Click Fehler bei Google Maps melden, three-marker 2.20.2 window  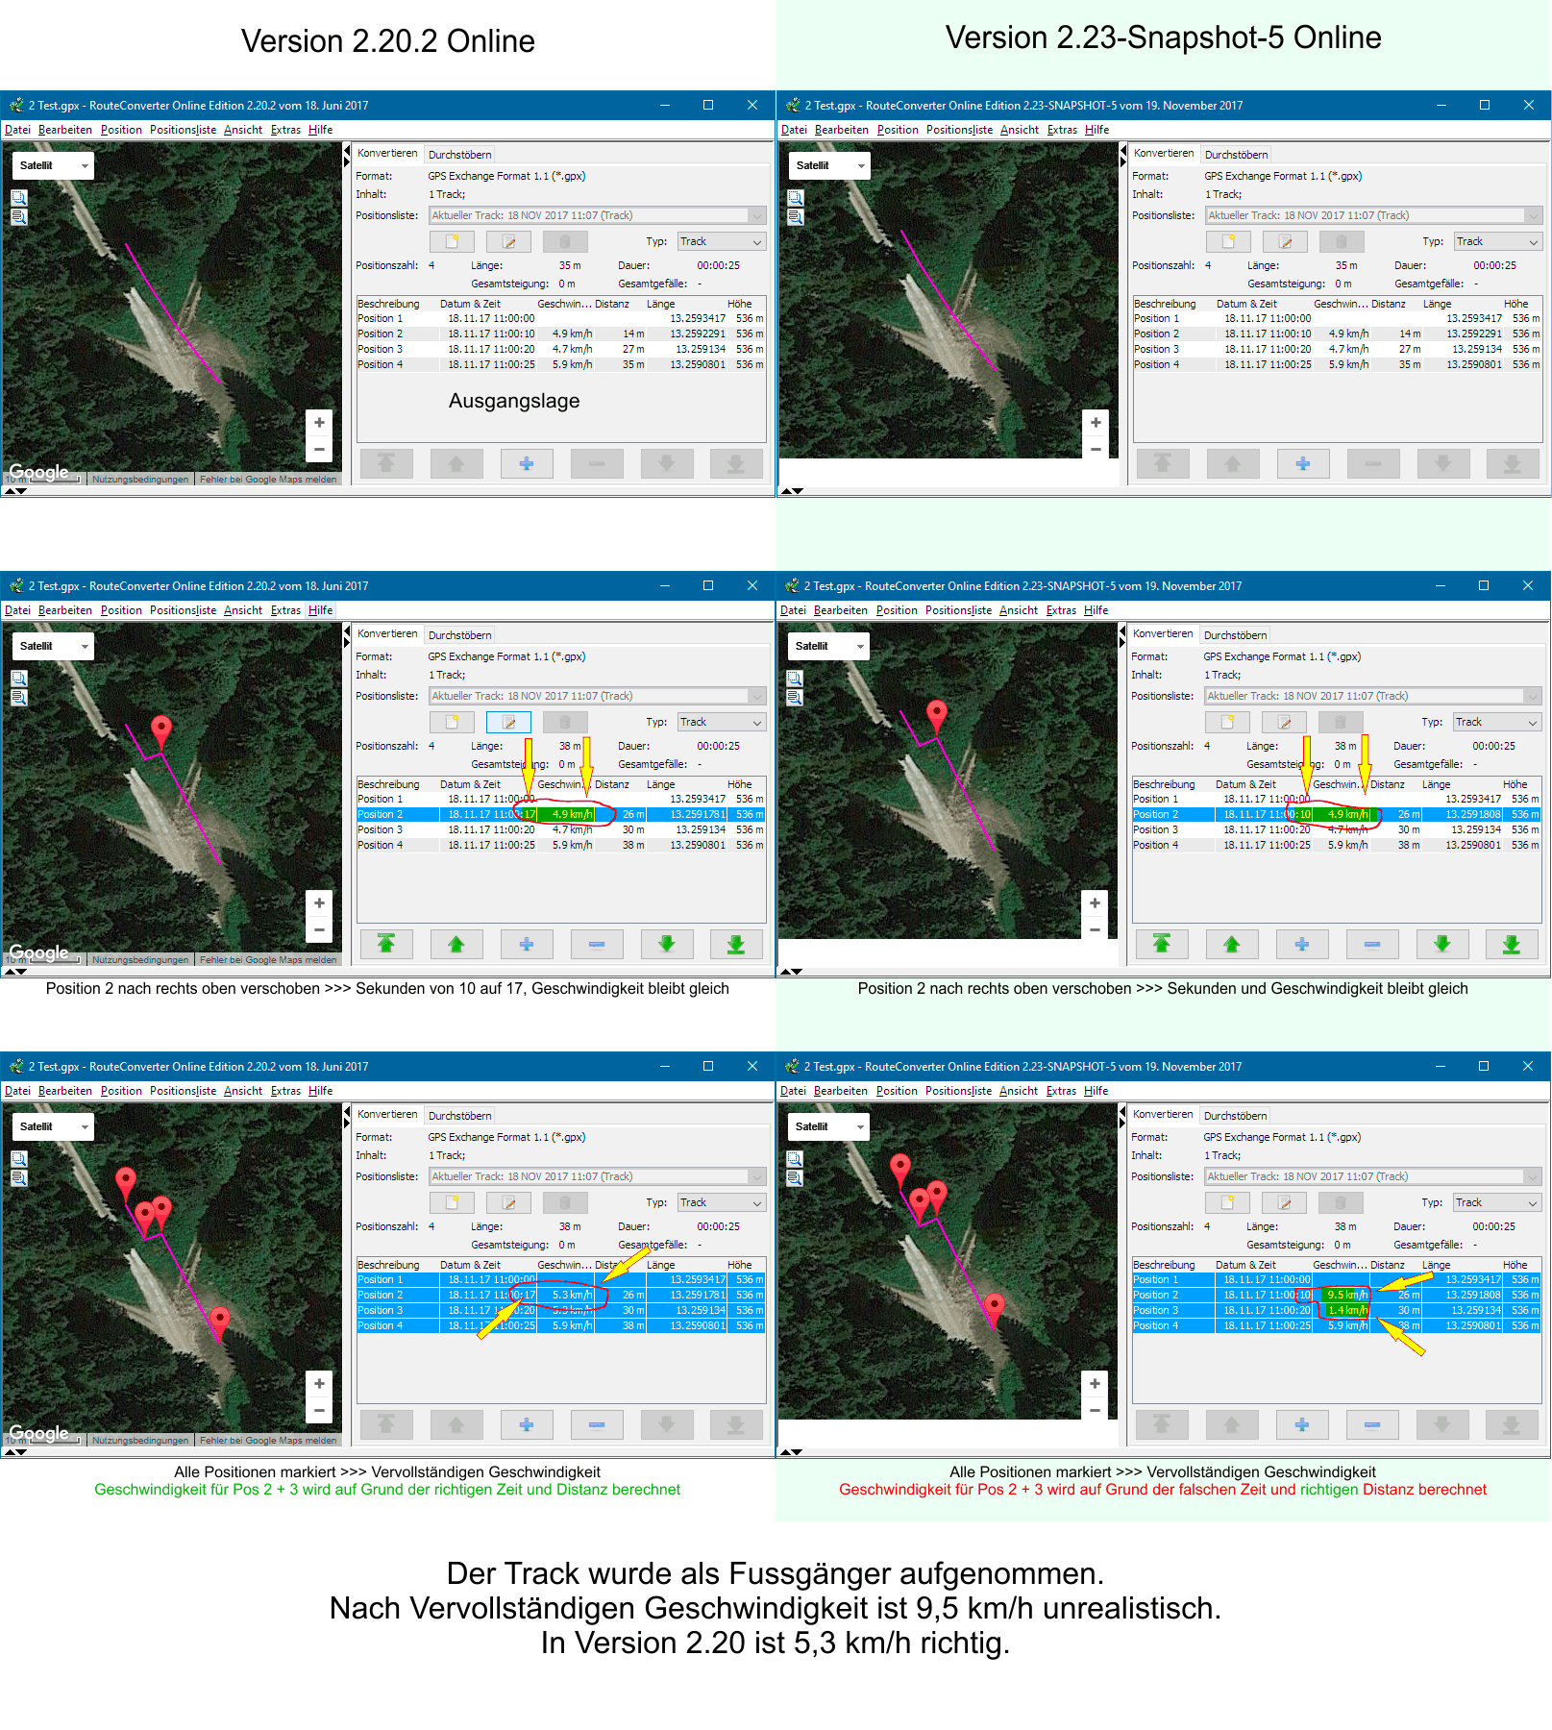[x=268, y=1441]
